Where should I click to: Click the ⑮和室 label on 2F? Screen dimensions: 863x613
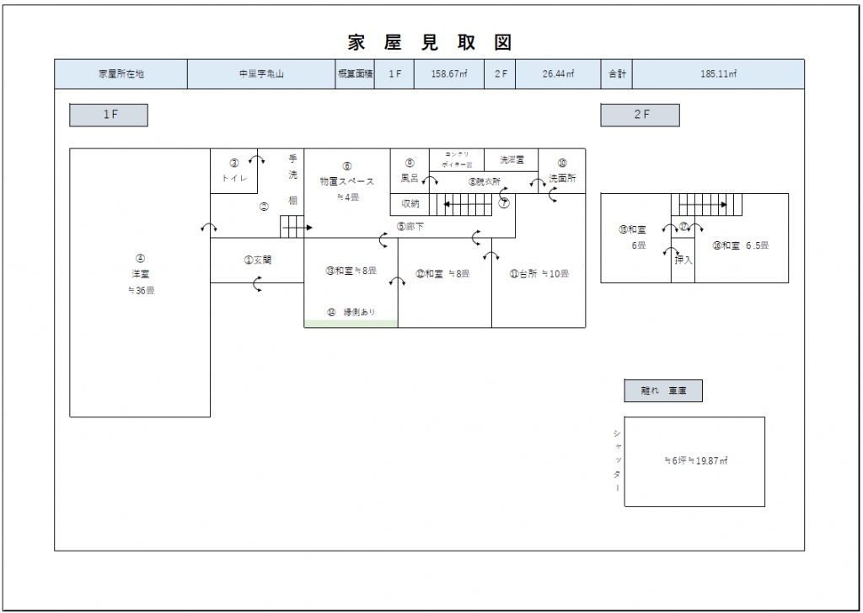tap(632, 229)
